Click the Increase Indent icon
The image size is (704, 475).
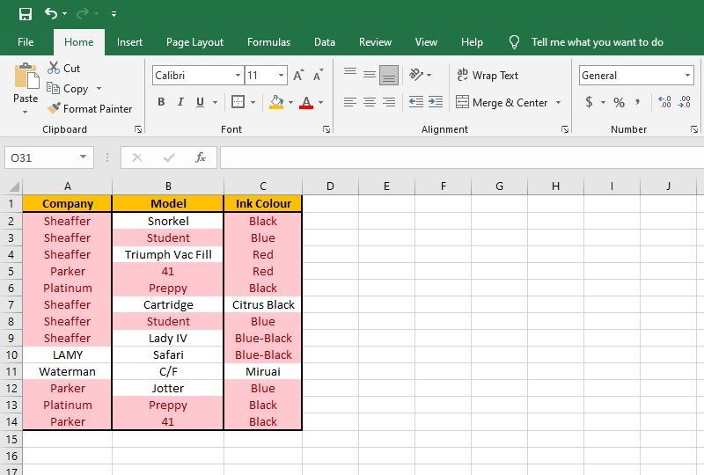tap(436, 102)
